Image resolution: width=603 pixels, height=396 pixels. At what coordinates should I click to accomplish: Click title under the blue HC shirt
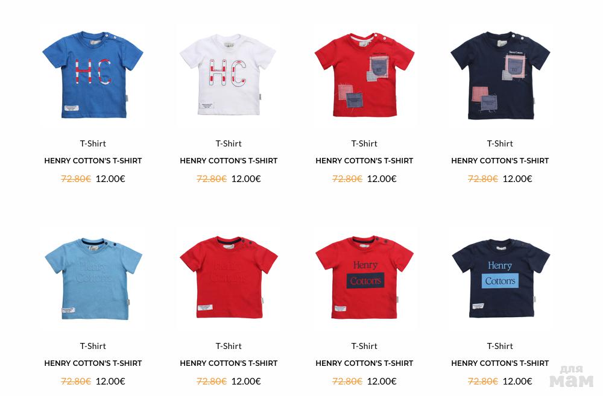[93, 161]
